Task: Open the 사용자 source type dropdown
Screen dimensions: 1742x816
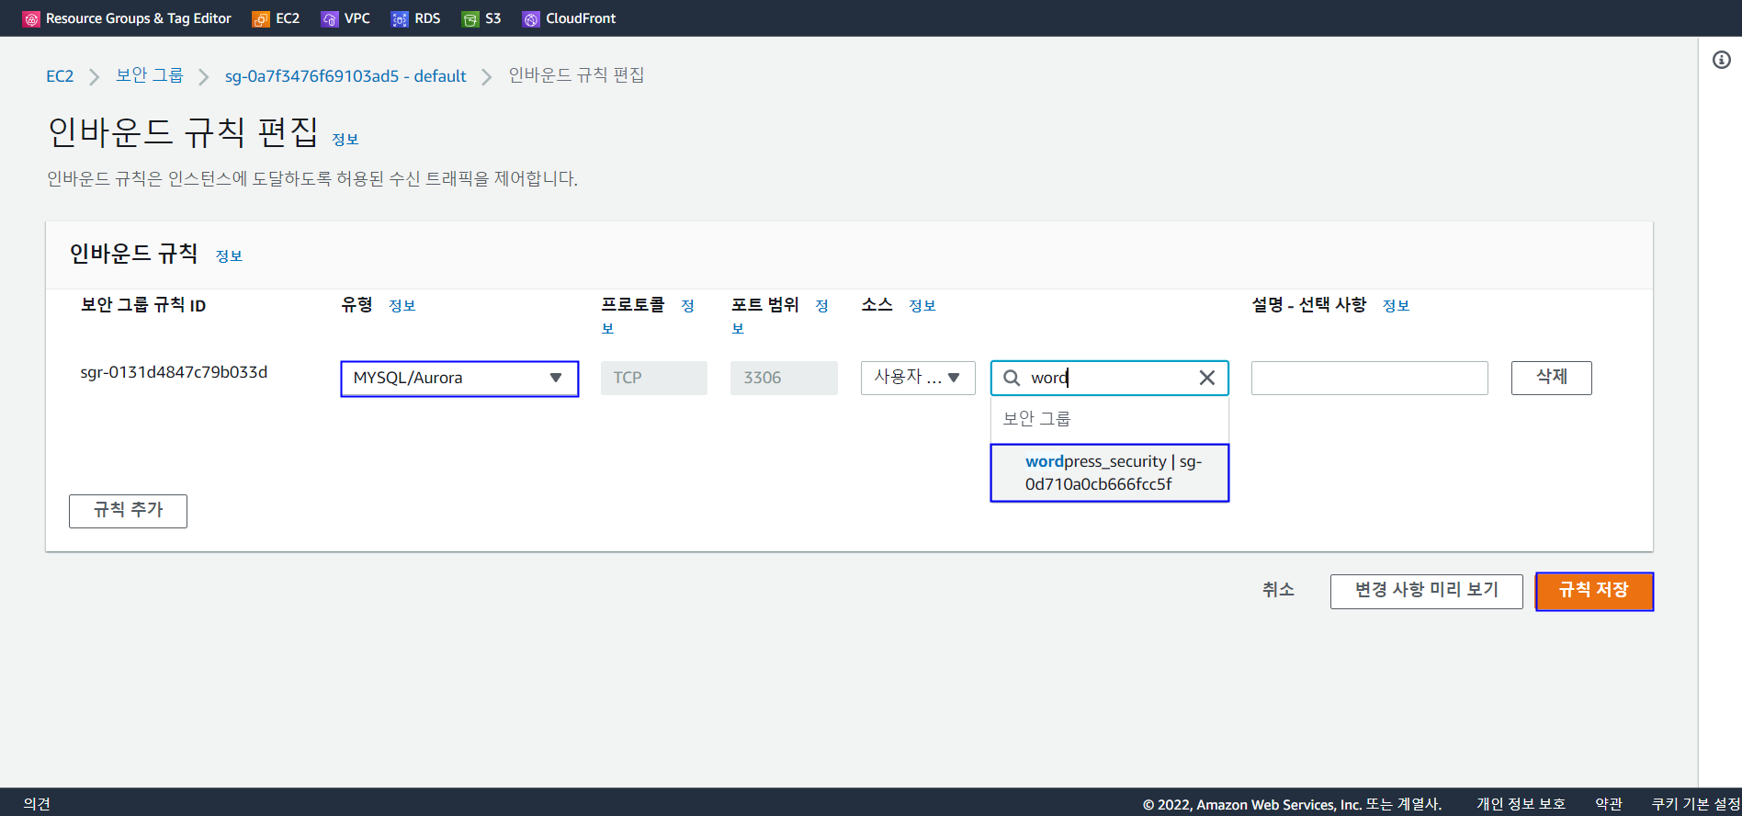Action: pos(918,378)
